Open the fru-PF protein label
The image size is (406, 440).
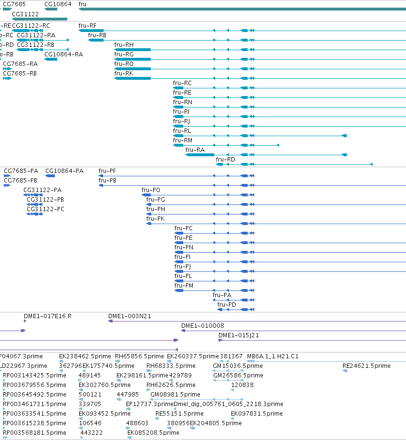click(x=107, y=171)
